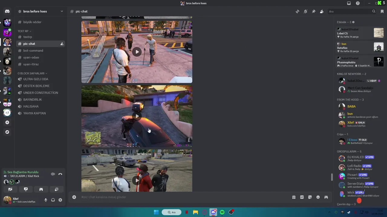
Task: Toggle microphone mute in user panel
Action: pyautogui.click(x=46, y=200)
